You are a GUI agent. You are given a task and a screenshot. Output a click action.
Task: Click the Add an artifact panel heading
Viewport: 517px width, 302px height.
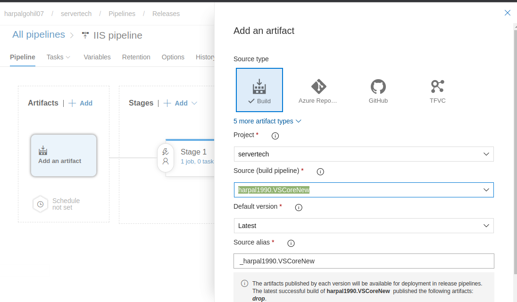pyautogui.click(x=264, y=31)
